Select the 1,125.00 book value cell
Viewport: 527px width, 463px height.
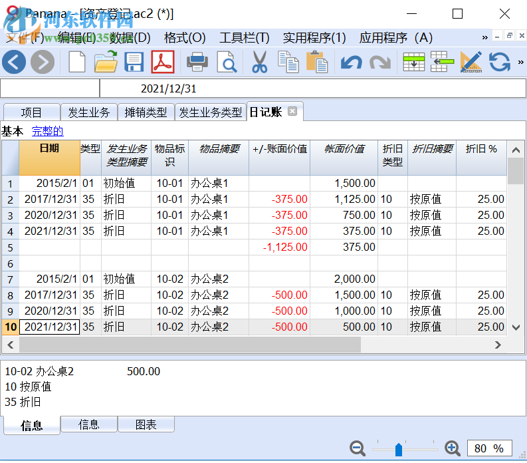point(344,199)
